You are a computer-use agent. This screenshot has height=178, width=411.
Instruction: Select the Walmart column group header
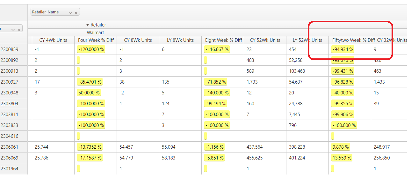(x=95, y=33)
